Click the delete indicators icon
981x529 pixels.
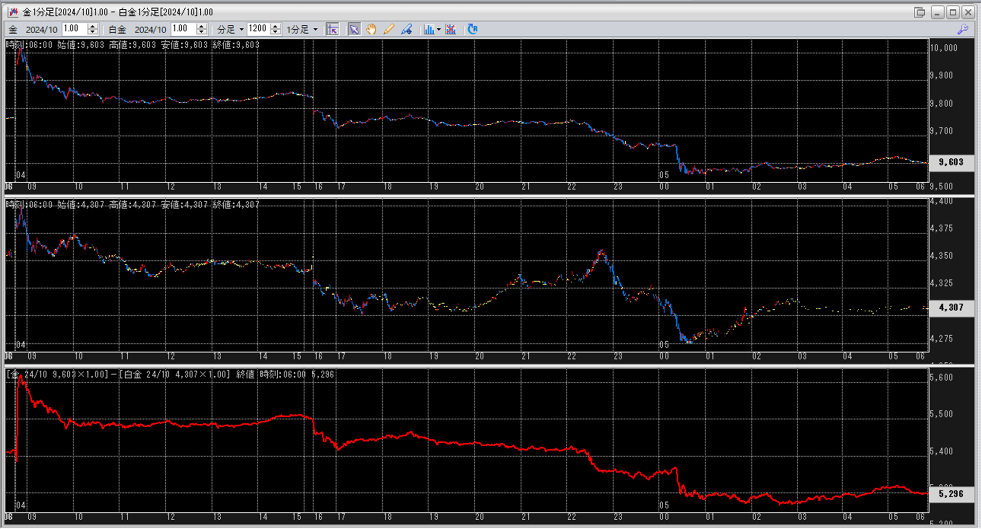[x=451, y=30]
